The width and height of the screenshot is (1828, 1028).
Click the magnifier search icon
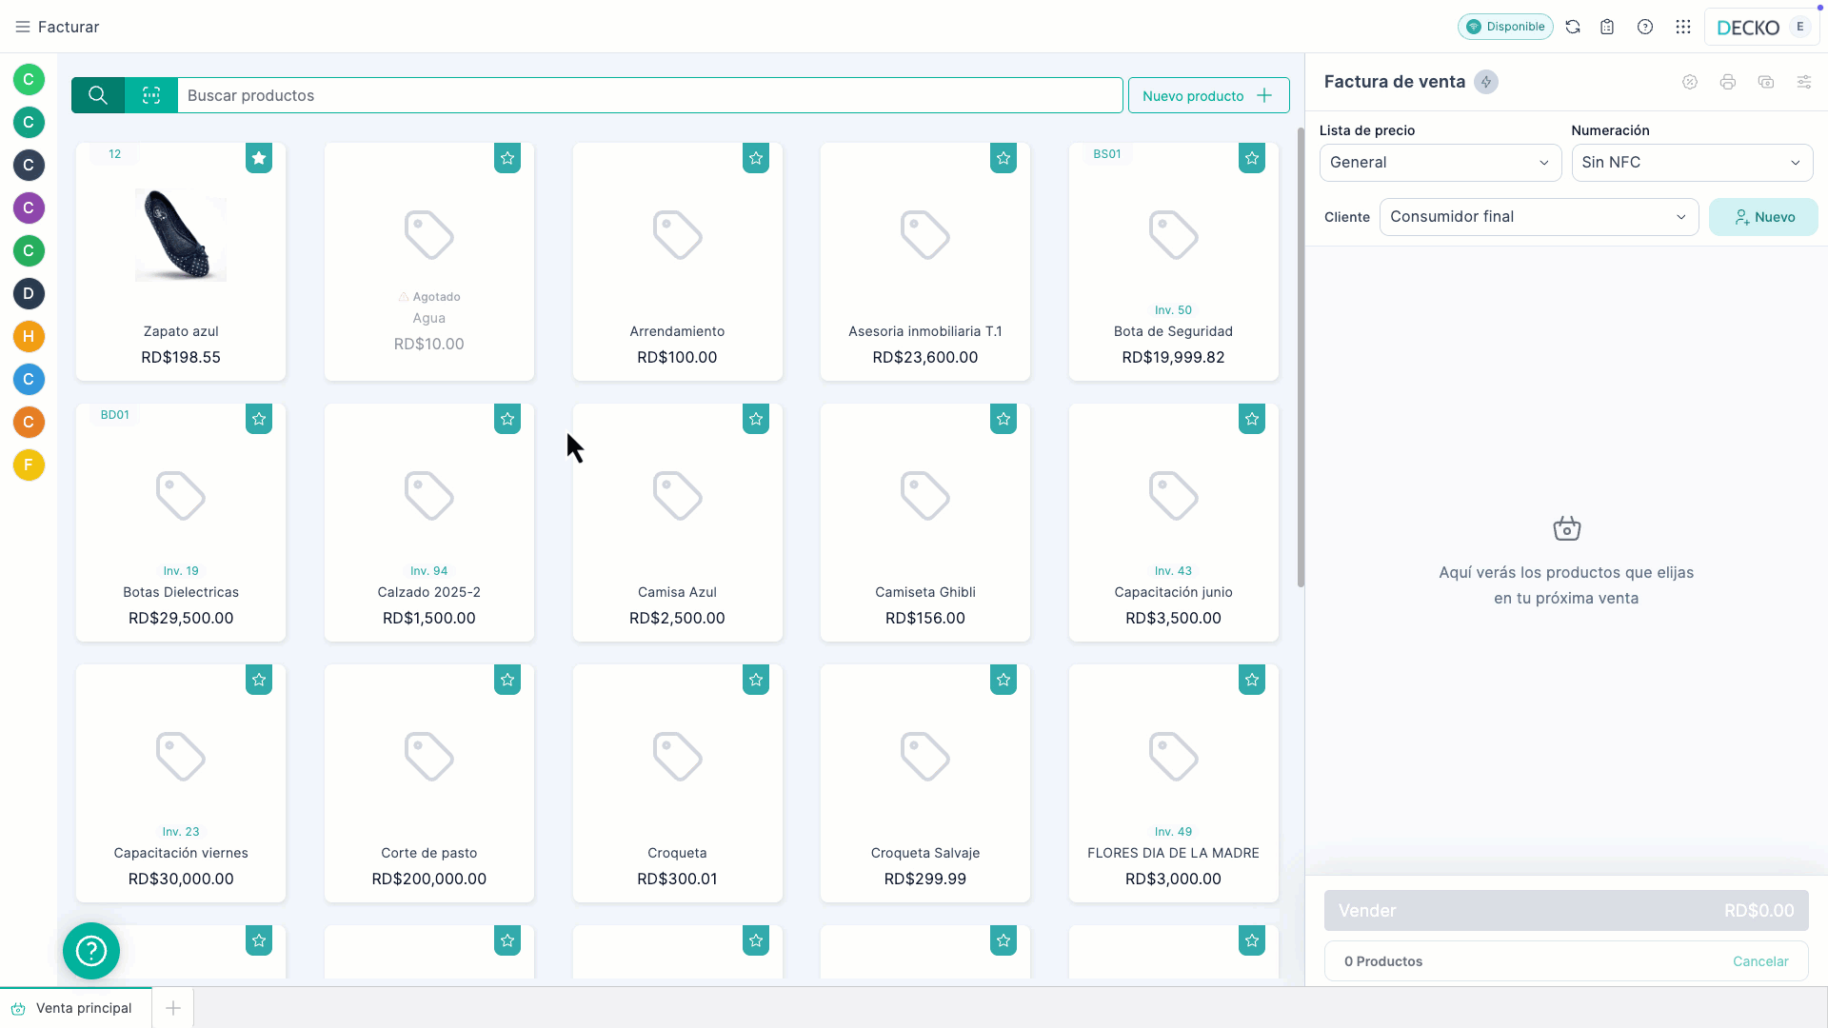(x=98, y=95)
